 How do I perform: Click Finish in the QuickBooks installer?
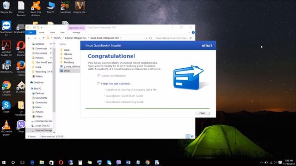tap(203, 113)
